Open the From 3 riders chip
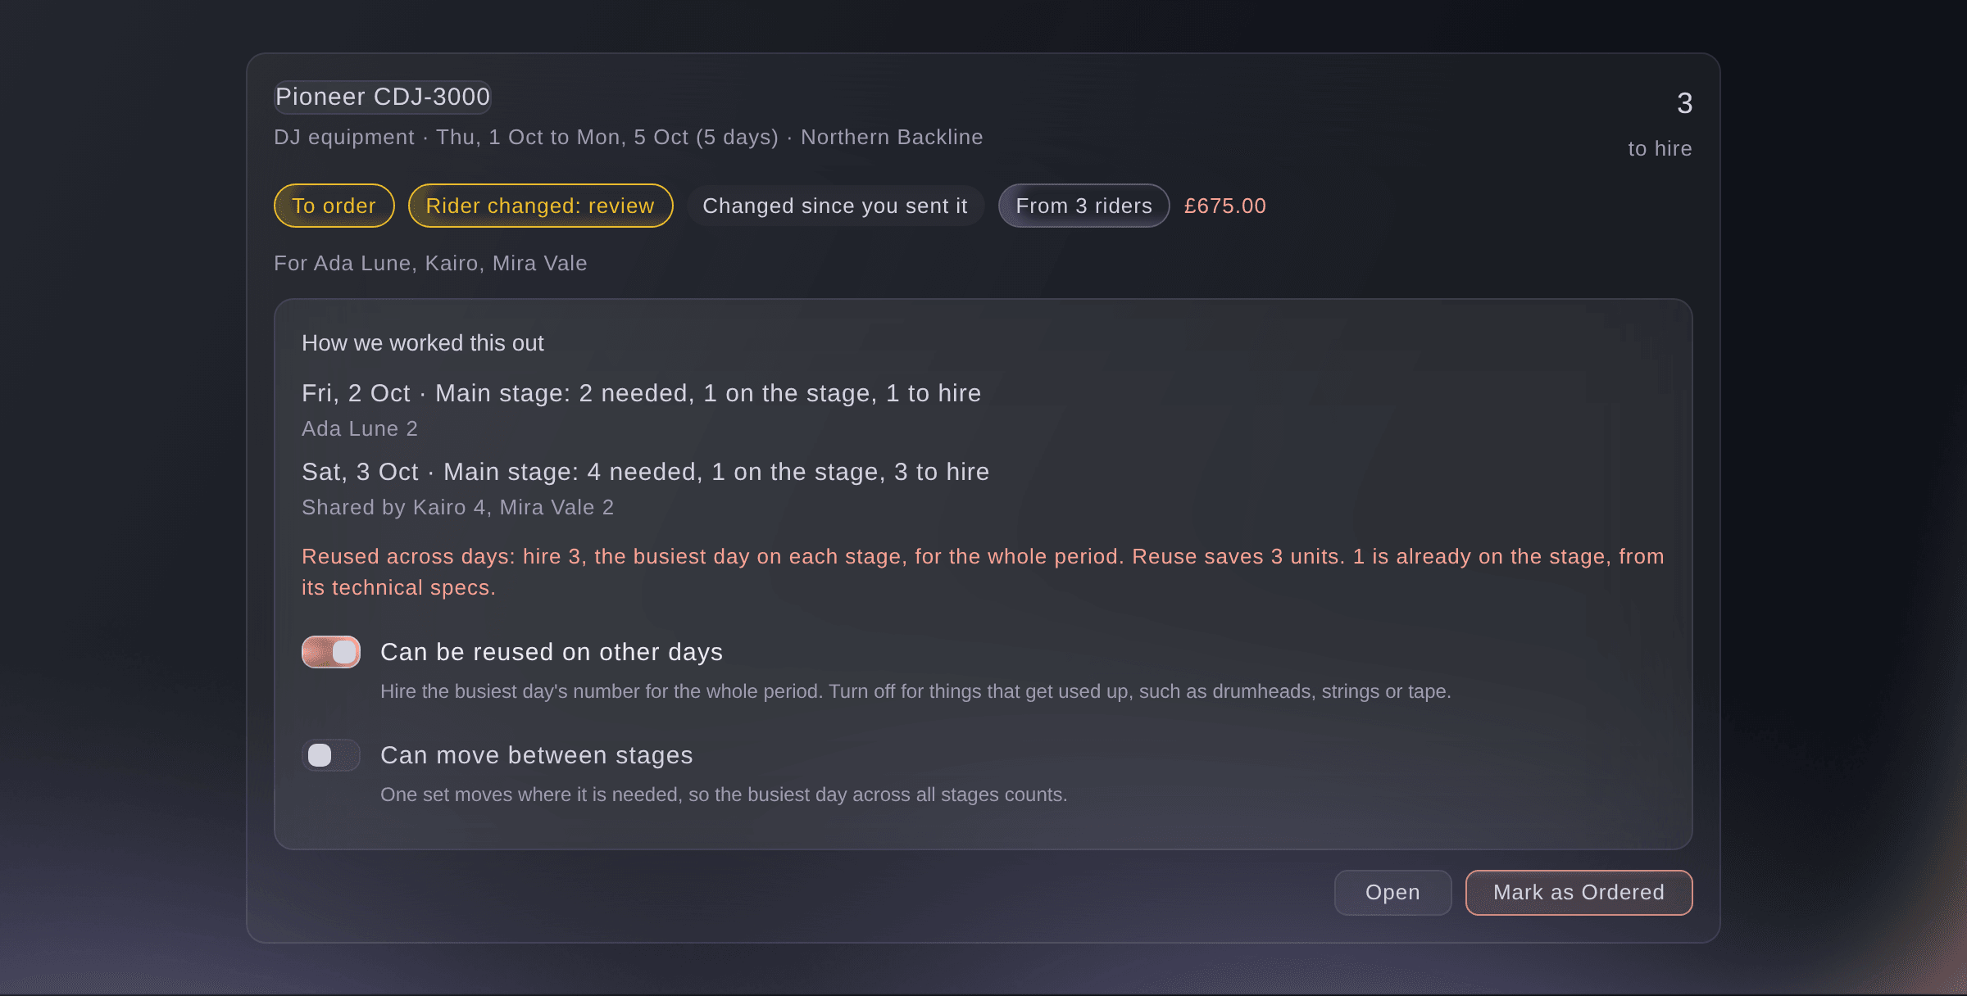 (1083, 206)
